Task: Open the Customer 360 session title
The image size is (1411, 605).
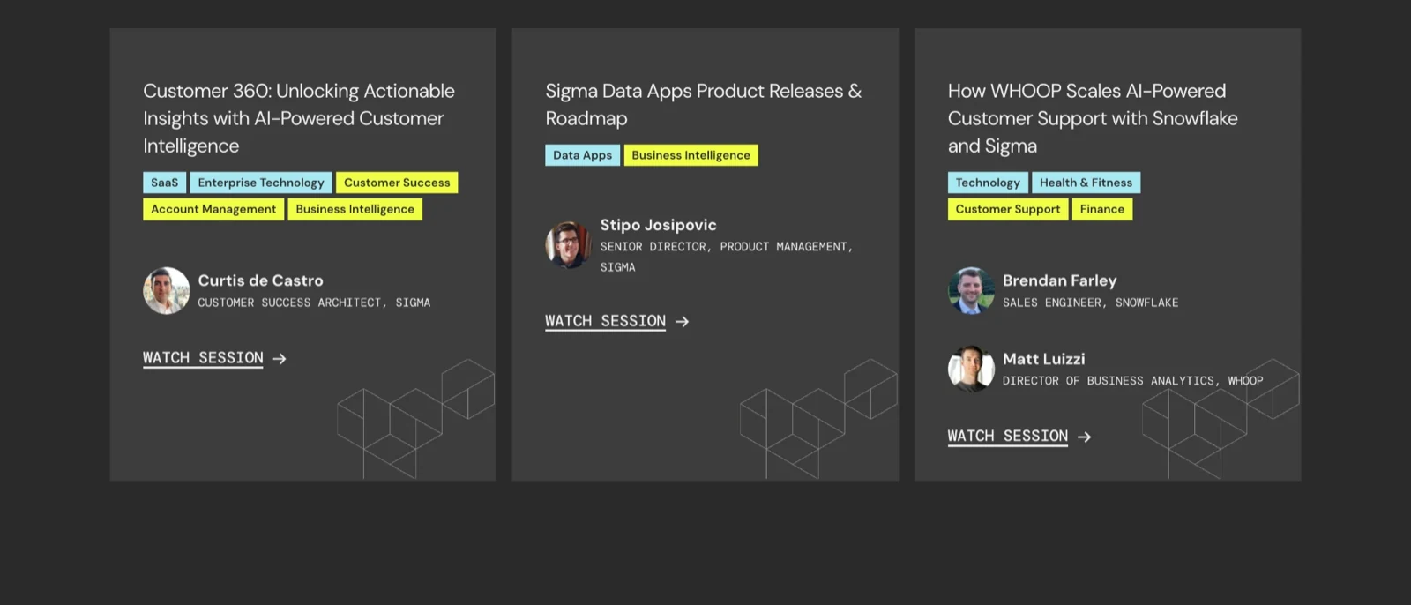Action: [x=299, y=118]
